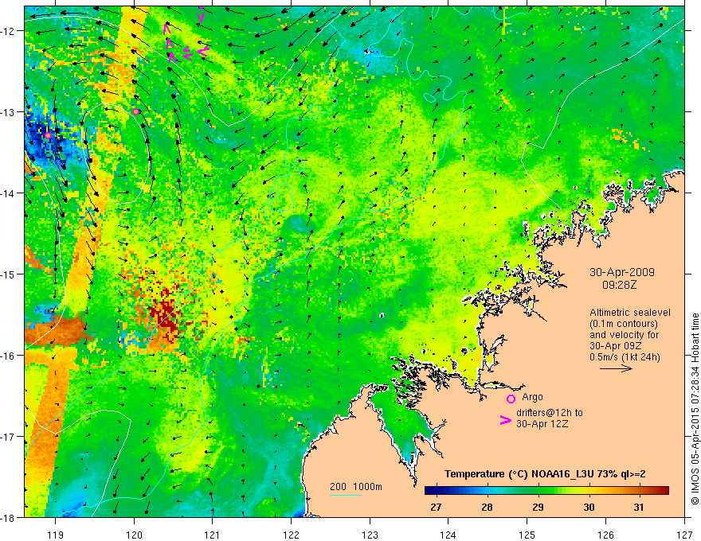
Task: Click the magenta drifter arrowhead in the legend
Action: (x=505, y=420)
